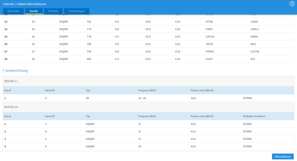Select the upstream row with frequency 51

pyautogui.click(x=140, y=139)
